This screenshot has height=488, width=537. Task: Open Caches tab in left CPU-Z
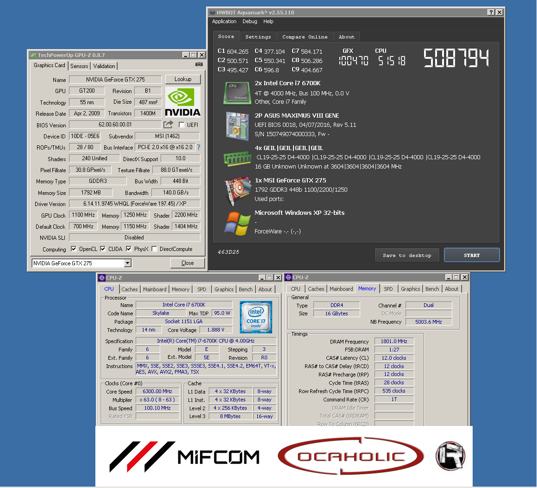130,289
